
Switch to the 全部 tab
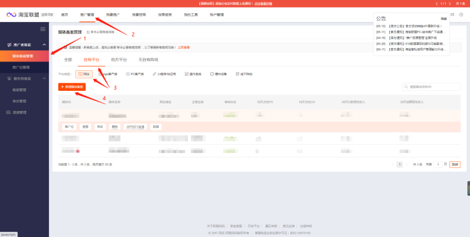coord(68,60)
